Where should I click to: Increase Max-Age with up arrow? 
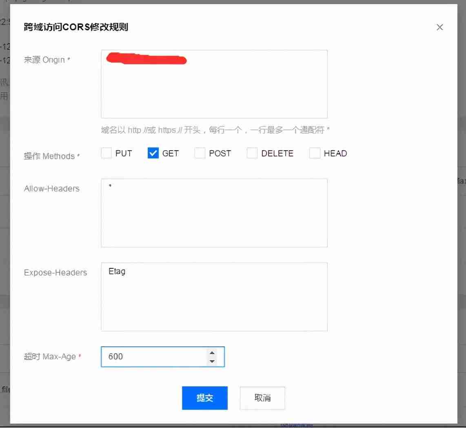pyautogui.click(x=212, y=353)
